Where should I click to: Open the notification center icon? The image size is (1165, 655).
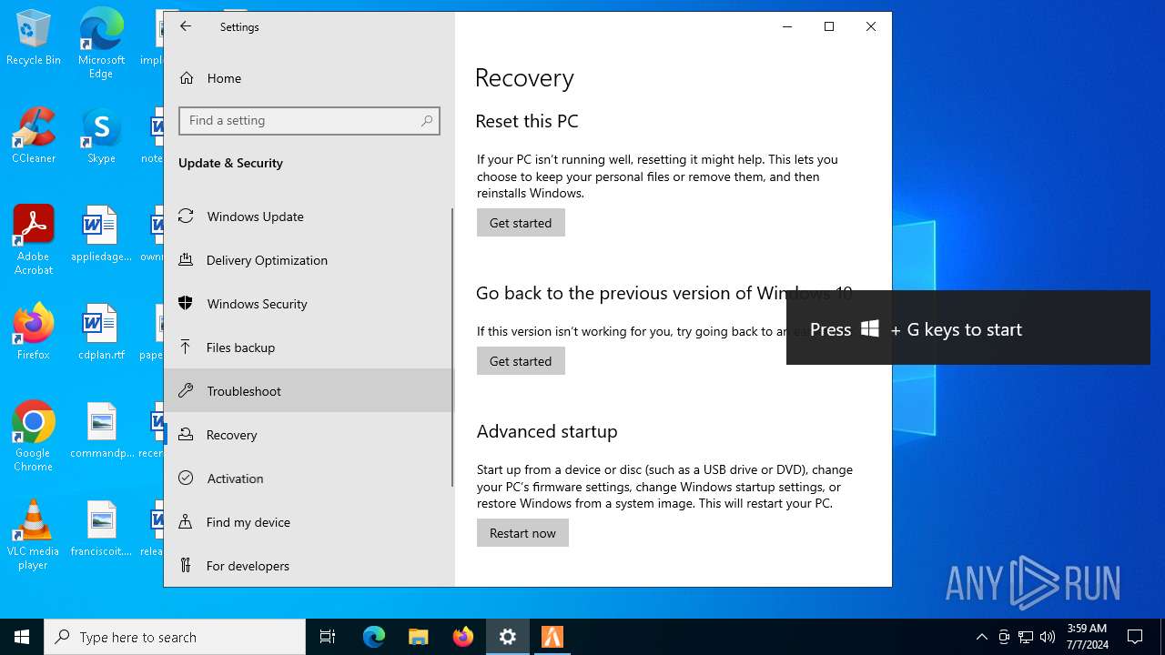pyautogui.click(x=1135, y=637)
